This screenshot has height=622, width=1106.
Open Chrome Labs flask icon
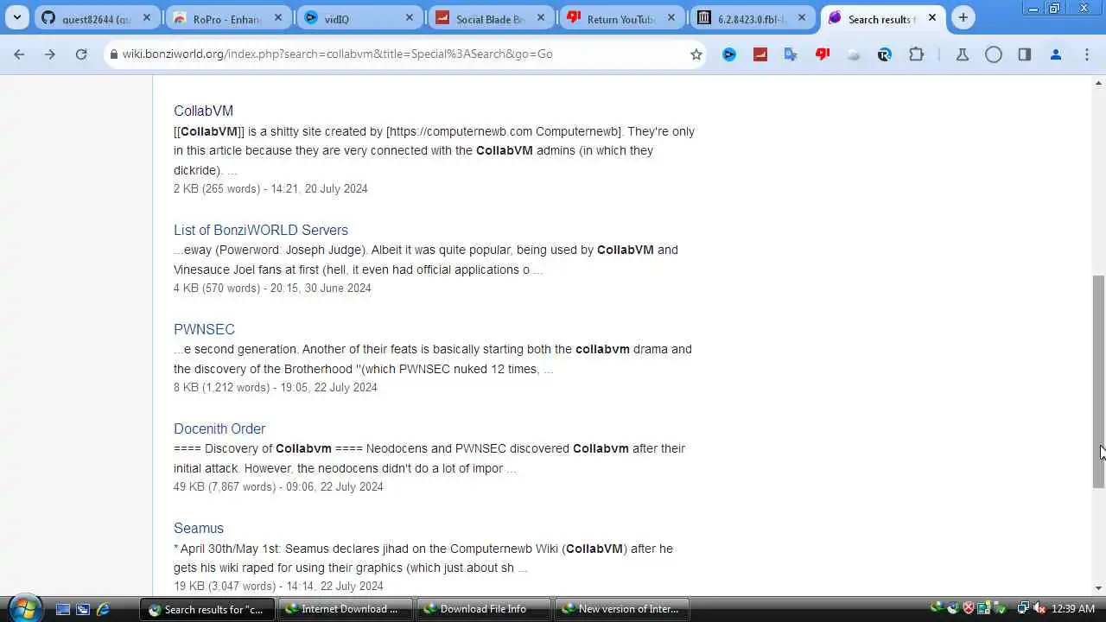click(x=962, y=54)
